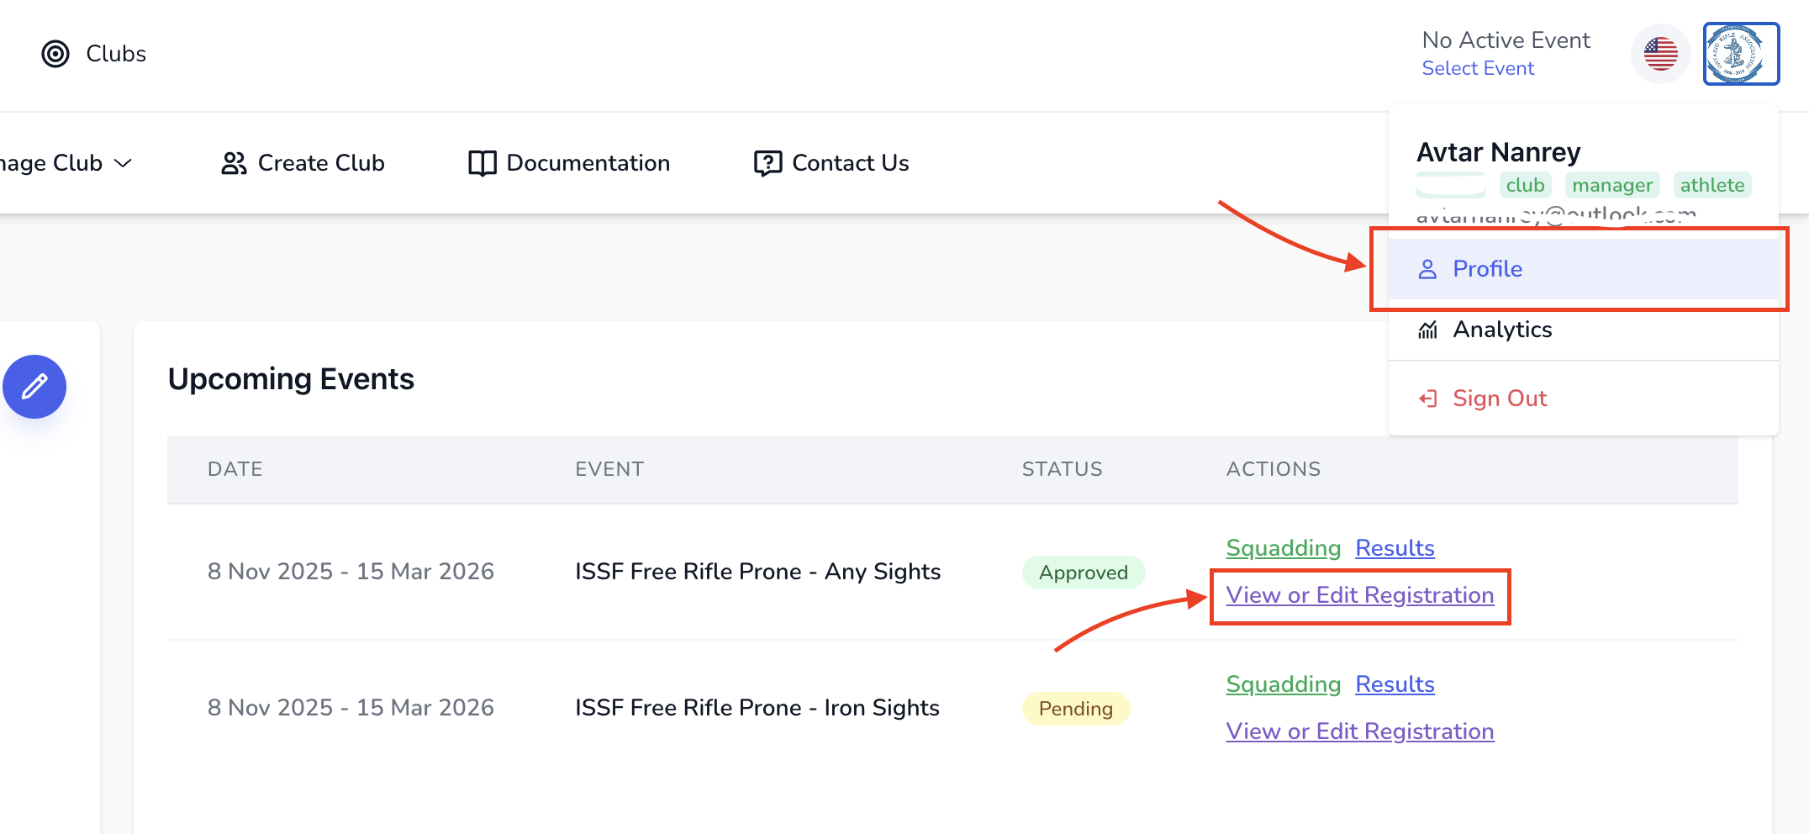Open the US flag language selector
The height and width of the screenshot is (834, 1809).
click(x=1660, y=54)
